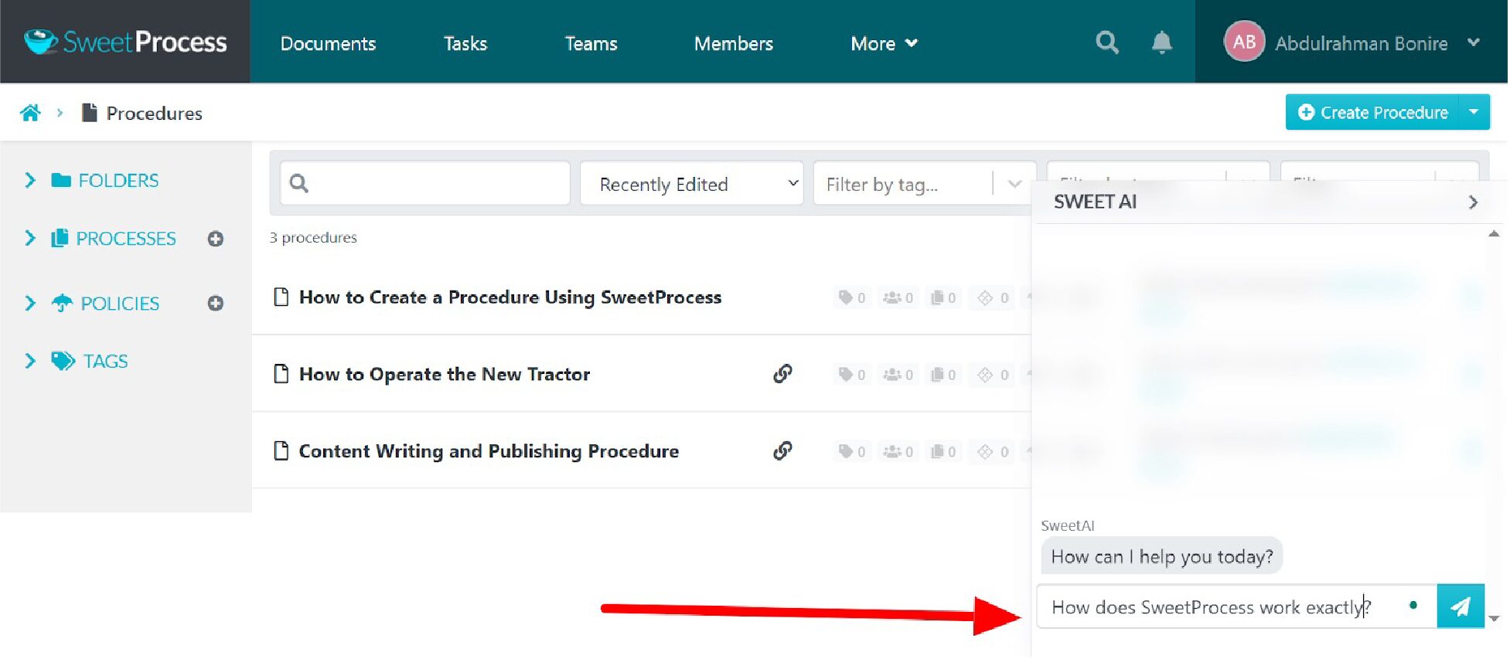The image size is (1510, 659).
Task: Click policy count on Create a Procedure row
Action: 994,297
